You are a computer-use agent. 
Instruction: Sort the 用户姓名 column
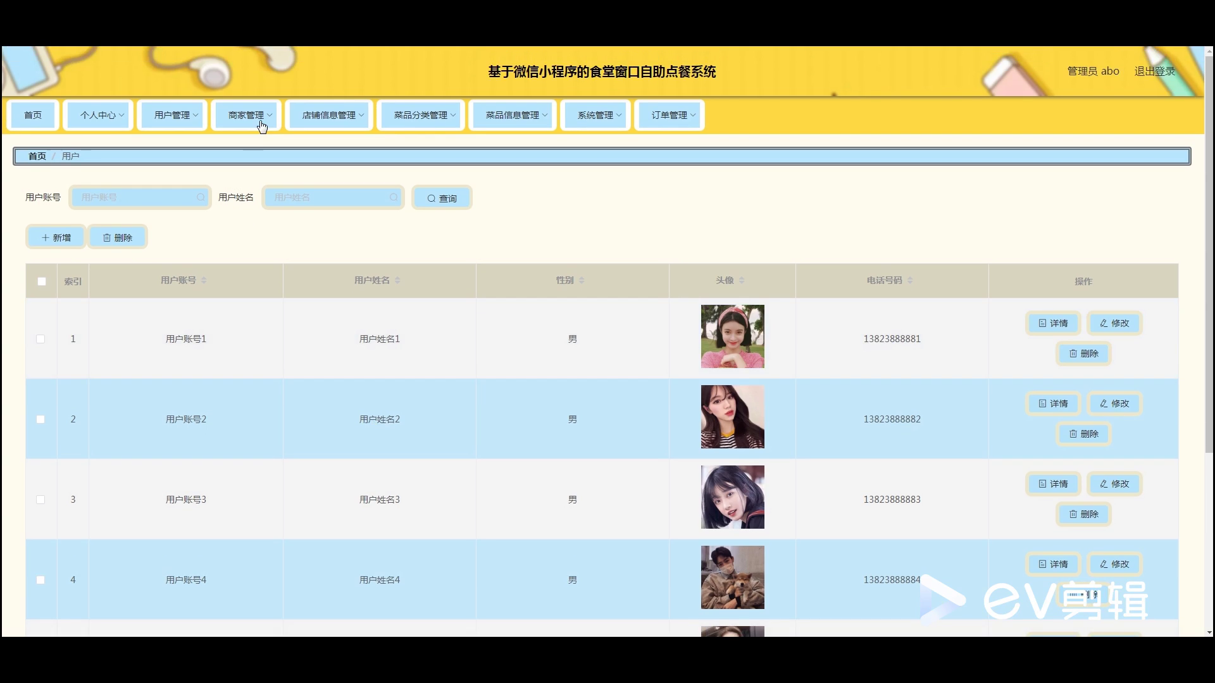pyautogui.click(x=397, y=280)
